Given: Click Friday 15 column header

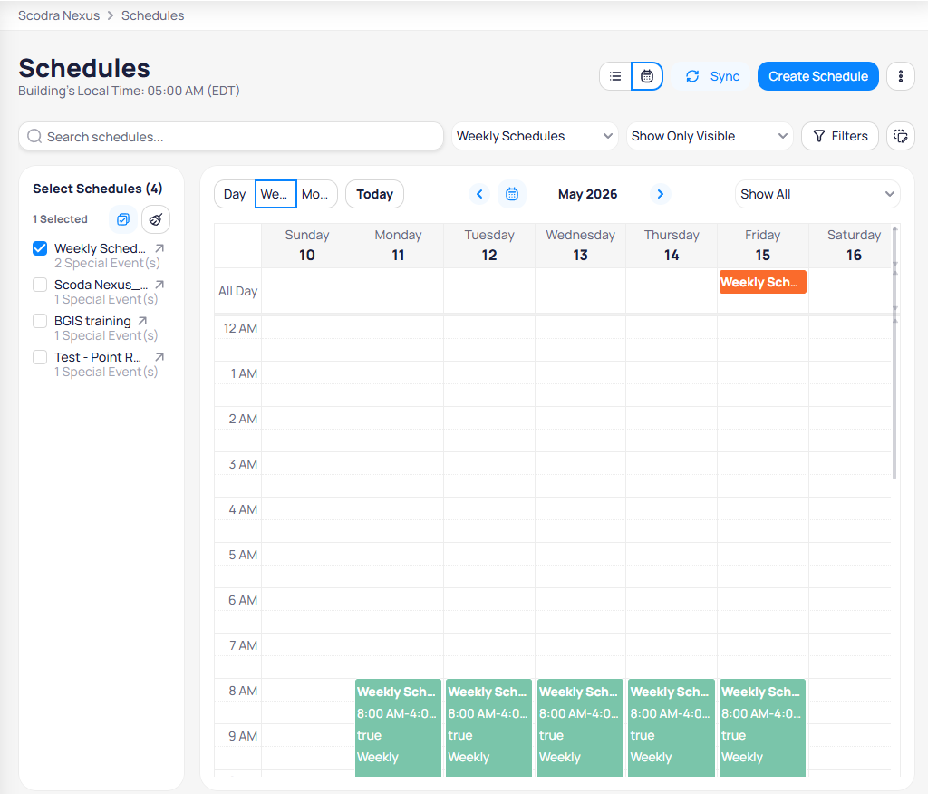Looking at the screenshot, I should pos(763,245).
